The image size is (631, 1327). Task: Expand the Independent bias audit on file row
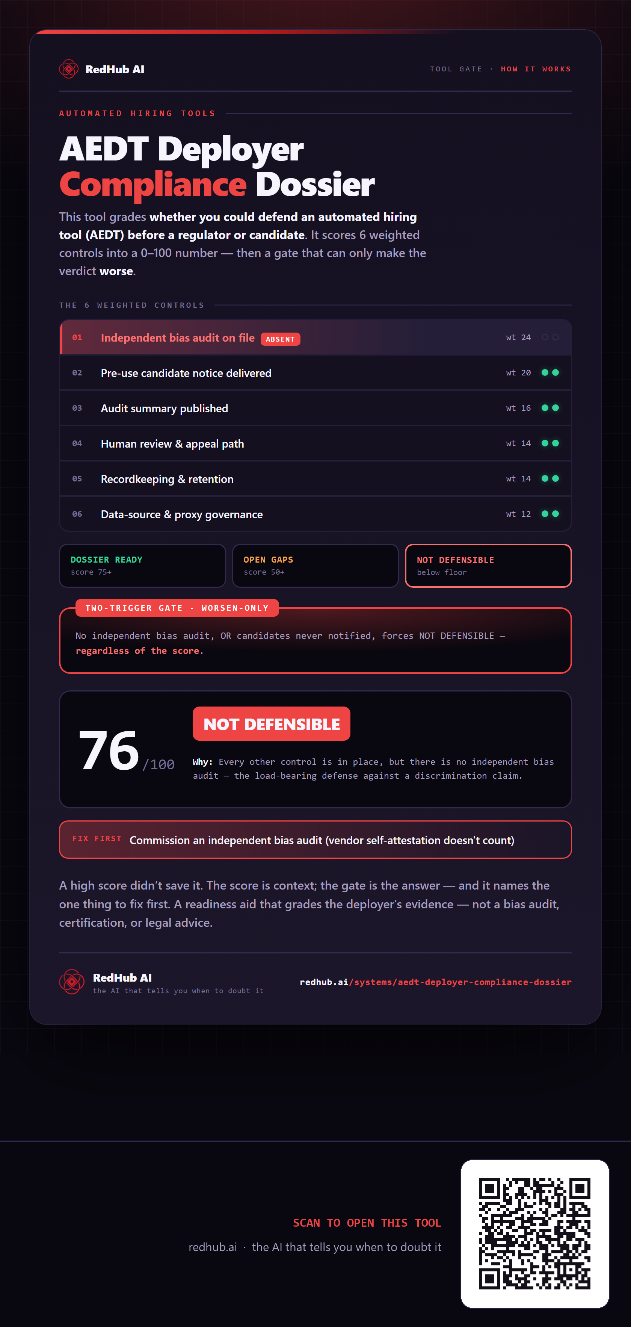(315, 337)
